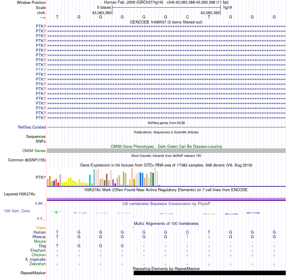
Task: Click the faded T base in Rhesus row
Action: (187, 237)
